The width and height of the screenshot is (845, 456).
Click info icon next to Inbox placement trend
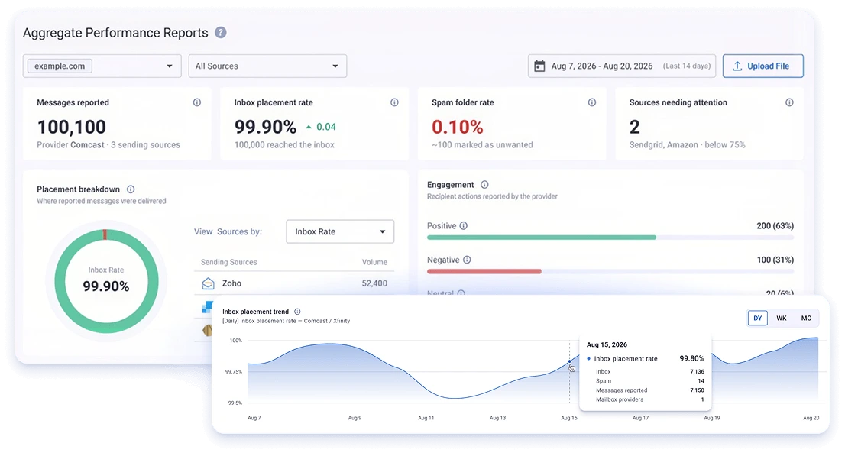(297, 312)
